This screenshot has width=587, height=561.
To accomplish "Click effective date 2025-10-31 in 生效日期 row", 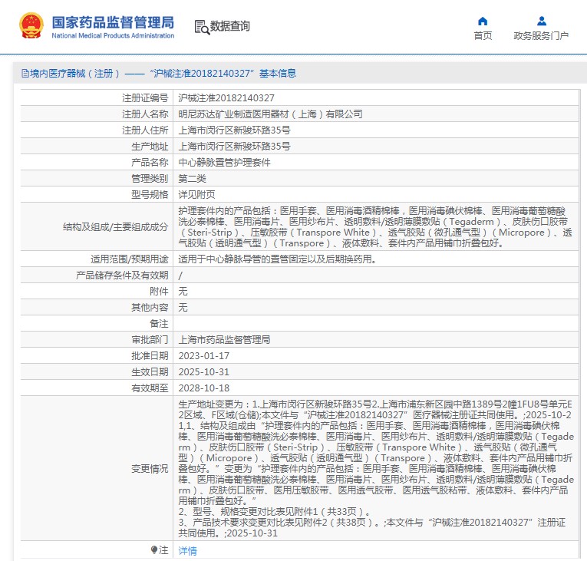I will coord(204,372).
